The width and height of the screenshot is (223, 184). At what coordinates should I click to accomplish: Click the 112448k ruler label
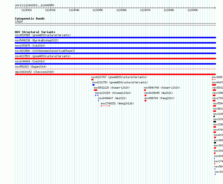pos(169,10)
